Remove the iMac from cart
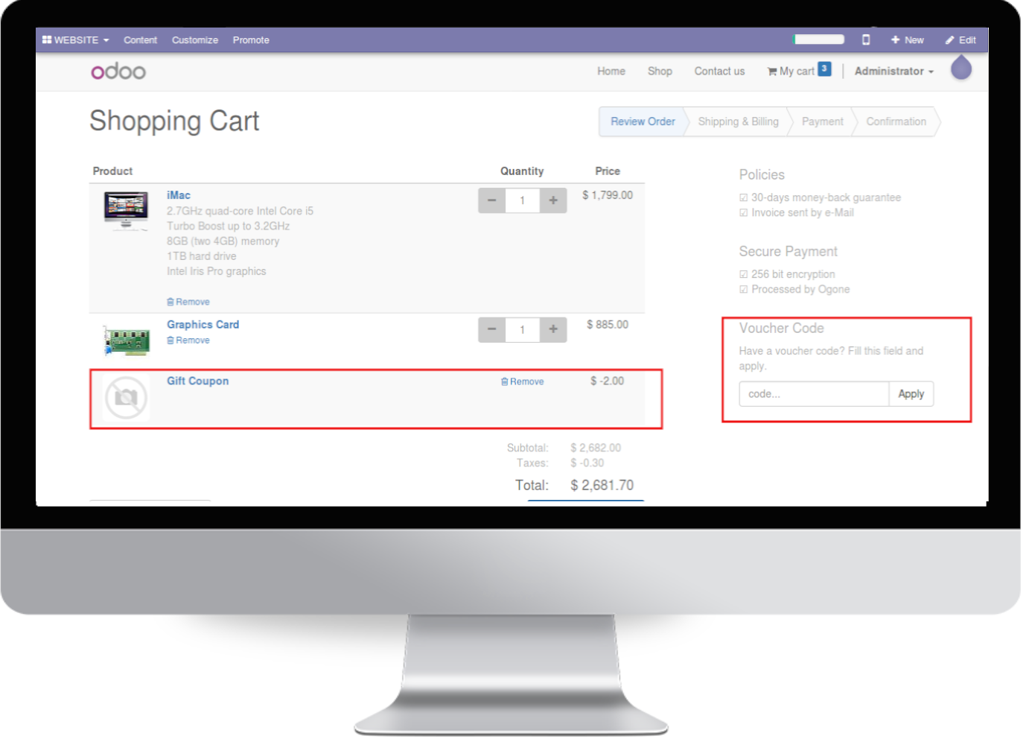 [x=188, y=302]
